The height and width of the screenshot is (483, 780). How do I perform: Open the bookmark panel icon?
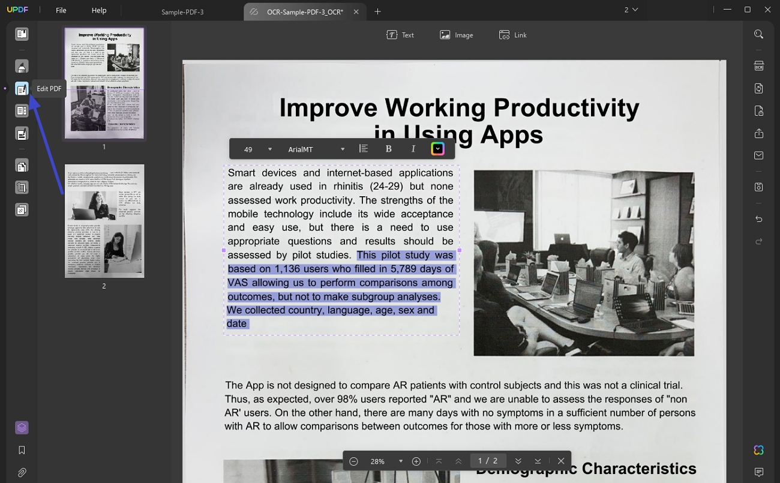[22, 450]
